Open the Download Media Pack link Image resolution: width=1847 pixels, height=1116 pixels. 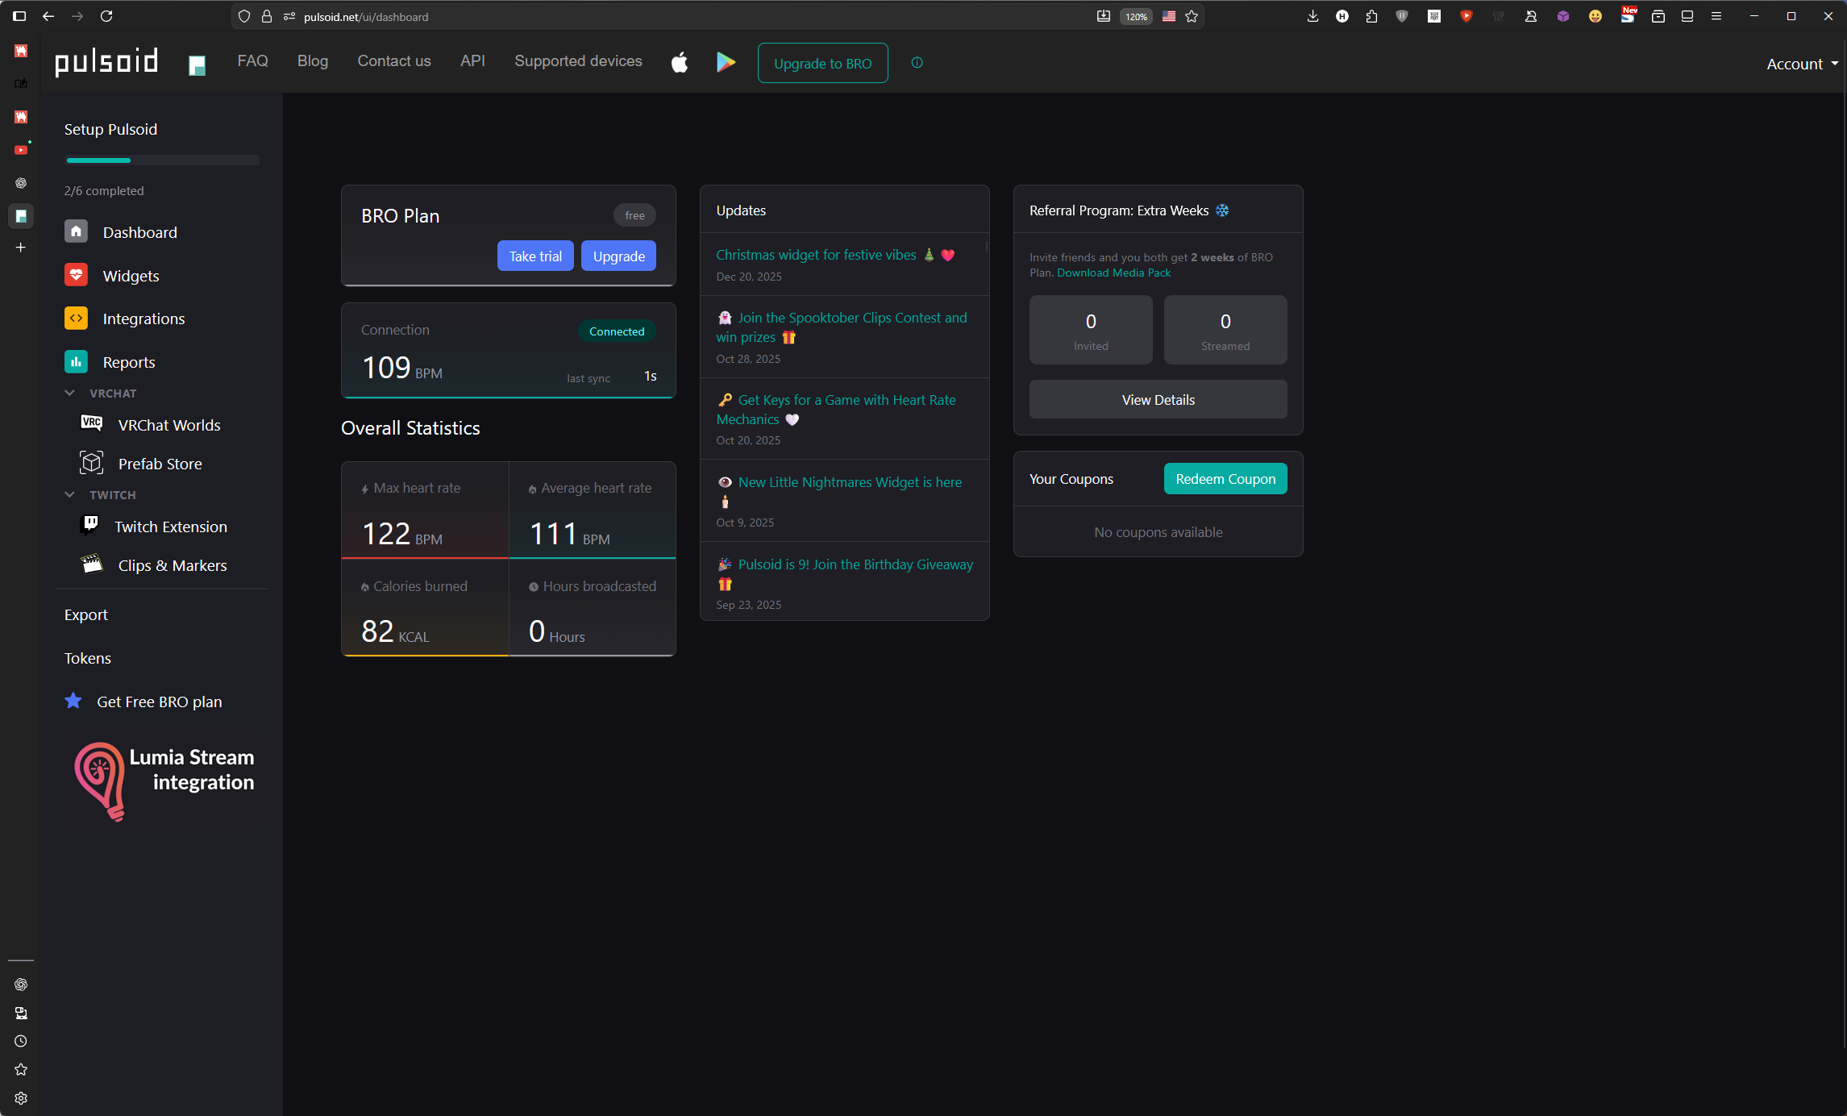1113,273
